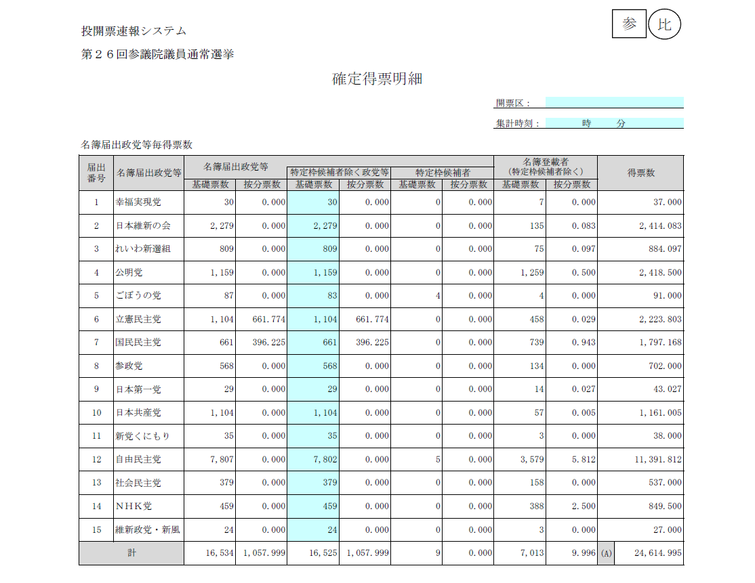This screenshot has width=755, height=583.
Task: Click ＮＨＫ党 vote total 849.500
Action: click(x=665, y=506)
